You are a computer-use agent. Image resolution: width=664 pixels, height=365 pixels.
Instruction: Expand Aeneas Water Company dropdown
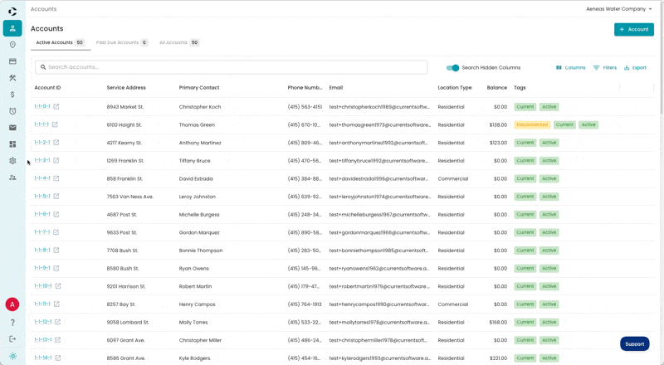[x=619, y=9]
